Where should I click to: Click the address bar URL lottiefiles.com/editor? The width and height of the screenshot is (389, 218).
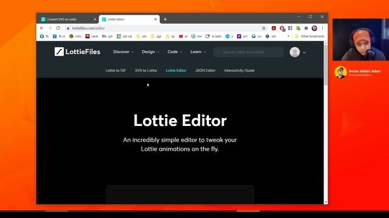coord(88,28)
